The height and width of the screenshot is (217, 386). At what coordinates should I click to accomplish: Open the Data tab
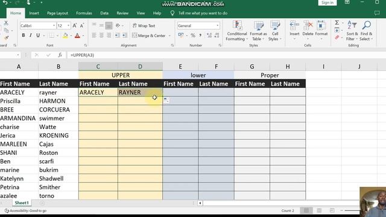pos(104,13)
